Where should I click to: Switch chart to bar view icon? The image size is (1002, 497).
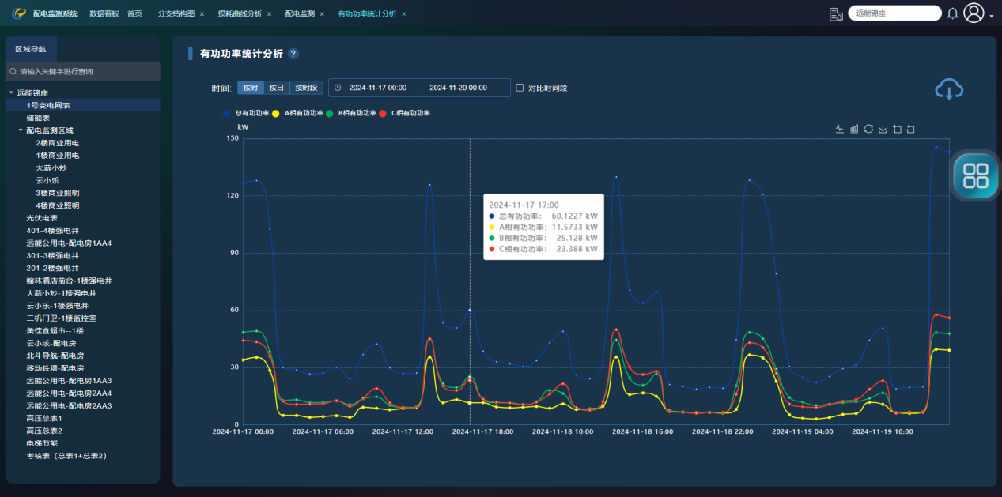(854, 130)
